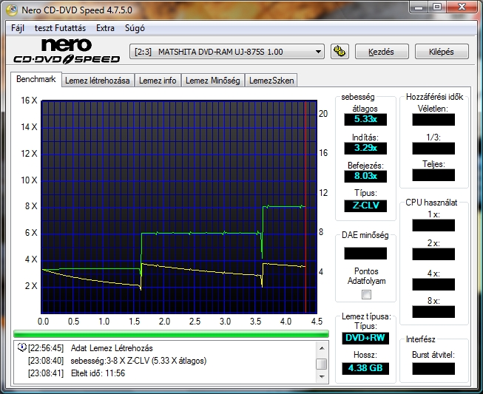Close the Nero CD-DVD Speed window
This screenshot has height=394, width=483.
461,7
